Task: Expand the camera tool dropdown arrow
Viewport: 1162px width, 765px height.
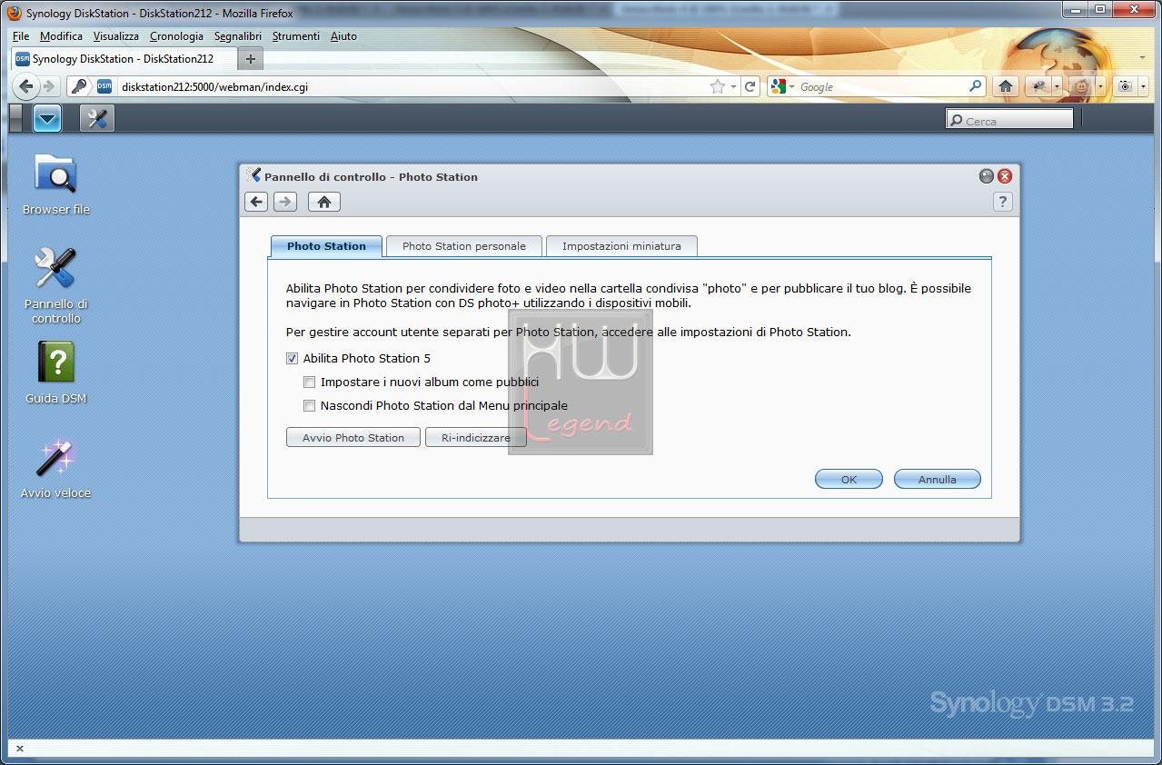Action: [1143, 86]
